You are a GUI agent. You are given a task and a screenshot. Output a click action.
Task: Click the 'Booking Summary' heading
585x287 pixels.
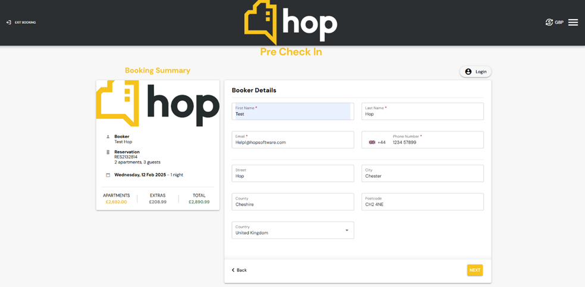pyautogui.click(x=158, y=71)
